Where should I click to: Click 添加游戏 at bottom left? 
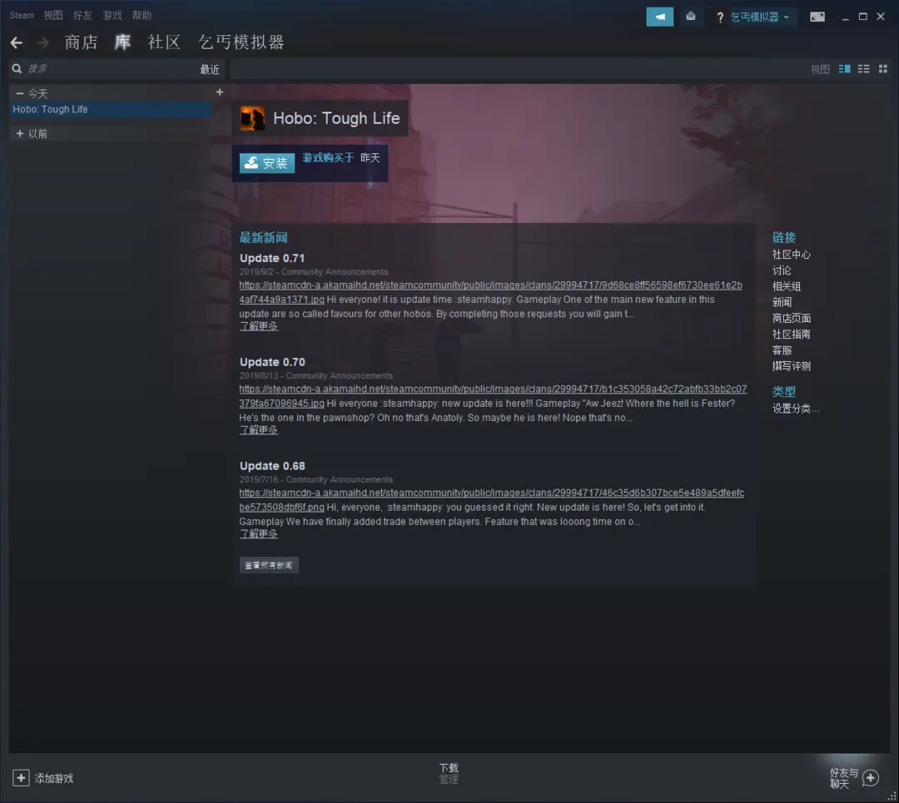54,778
